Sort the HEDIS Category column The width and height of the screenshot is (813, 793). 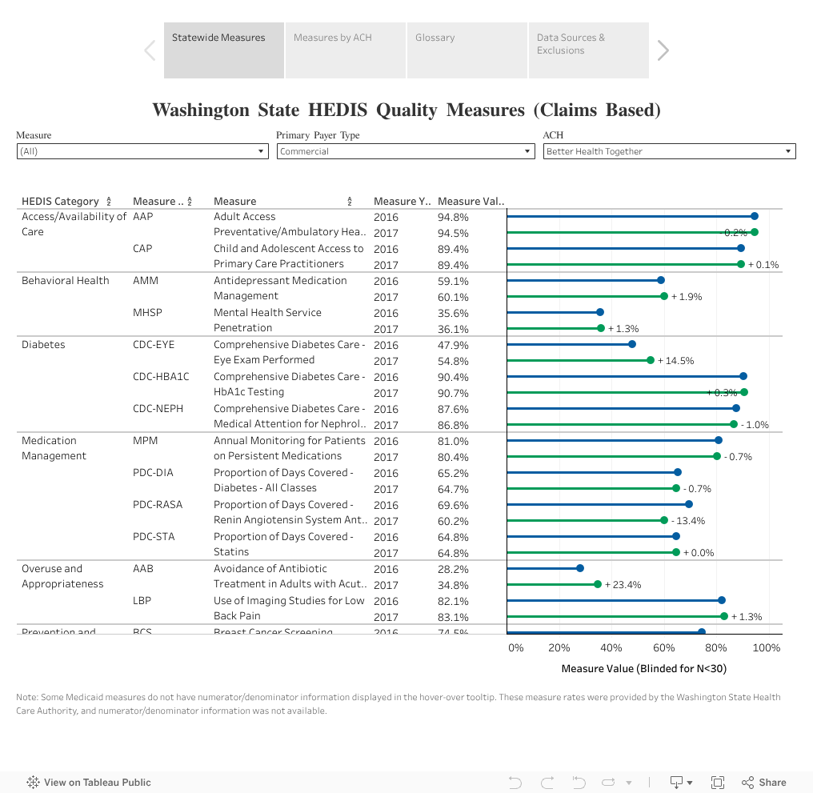(109, 202)
